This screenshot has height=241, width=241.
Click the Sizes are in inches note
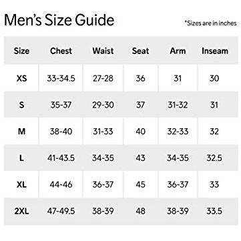pyautogui.click(x=210, y=23)
